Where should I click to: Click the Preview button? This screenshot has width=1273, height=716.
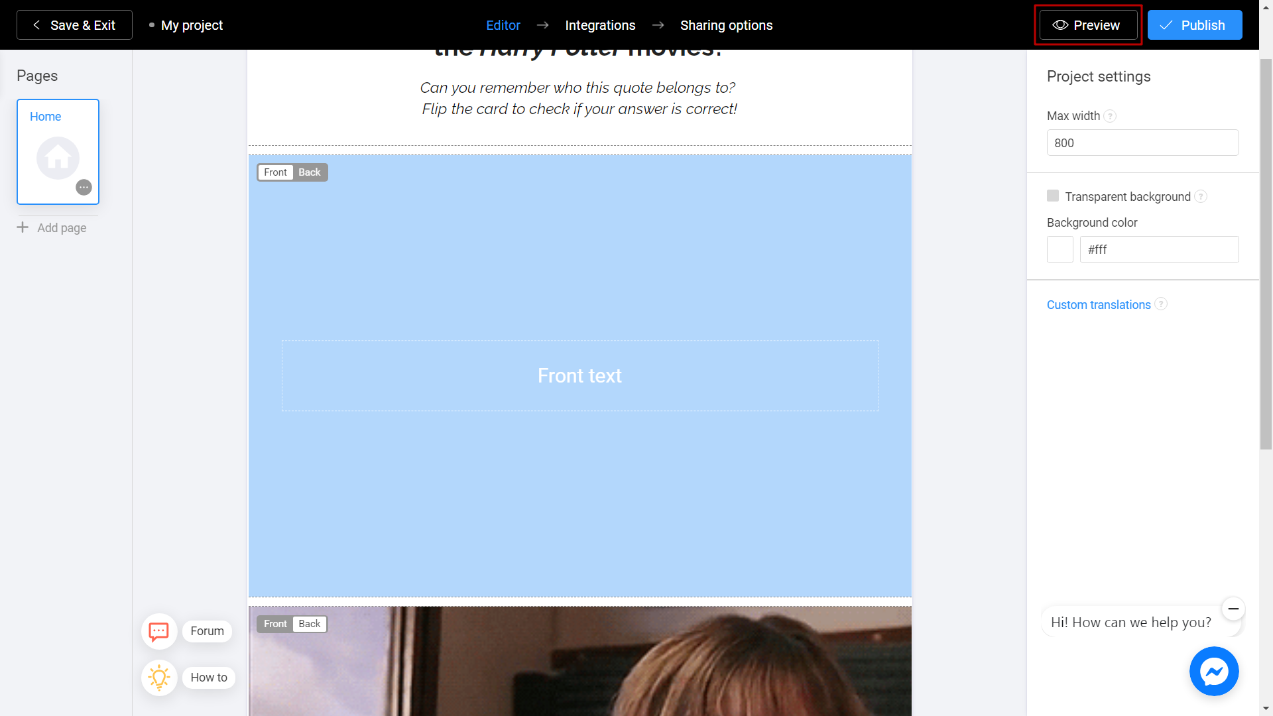tap(1087, 25)
